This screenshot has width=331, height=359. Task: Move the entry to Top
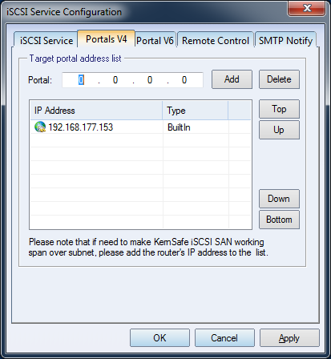click(x=279, y=109)
